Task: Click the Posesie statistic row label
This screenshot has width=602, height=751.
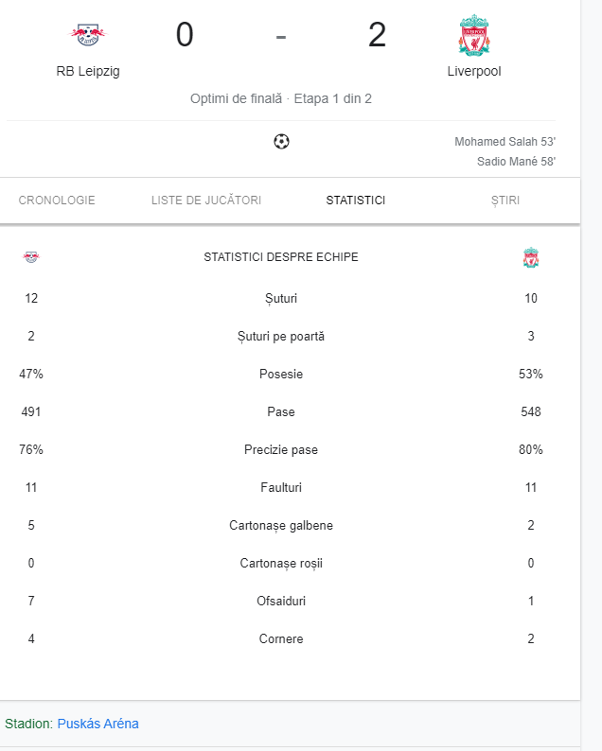Action: [x=281, y=374]
